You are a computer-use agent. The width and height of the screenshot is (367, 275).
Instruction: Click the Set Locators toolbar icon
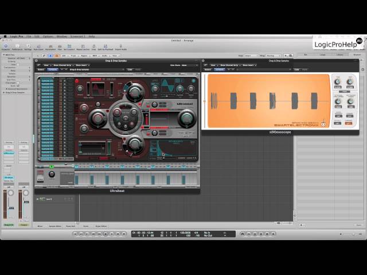point(69,47)
